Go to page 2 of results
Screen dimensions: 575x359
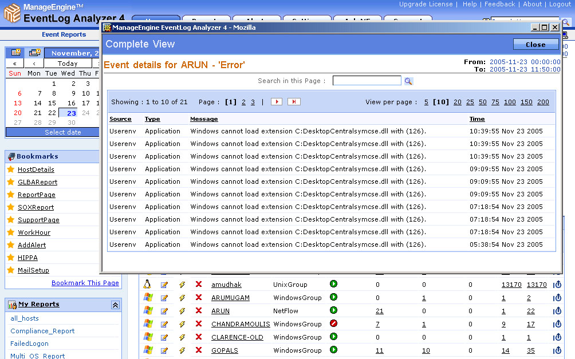[x=243, y=102]
